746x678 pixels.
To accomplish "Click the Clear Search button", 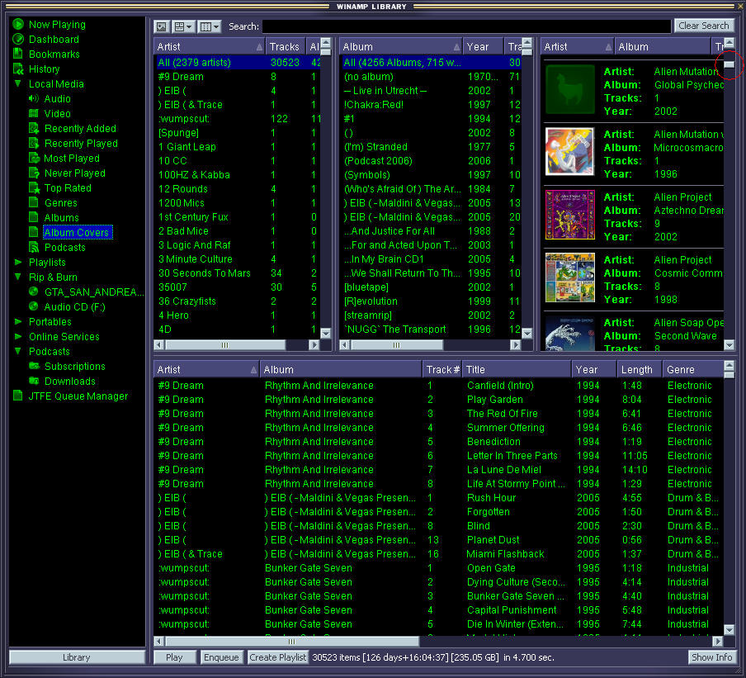I will coord(703,26).
